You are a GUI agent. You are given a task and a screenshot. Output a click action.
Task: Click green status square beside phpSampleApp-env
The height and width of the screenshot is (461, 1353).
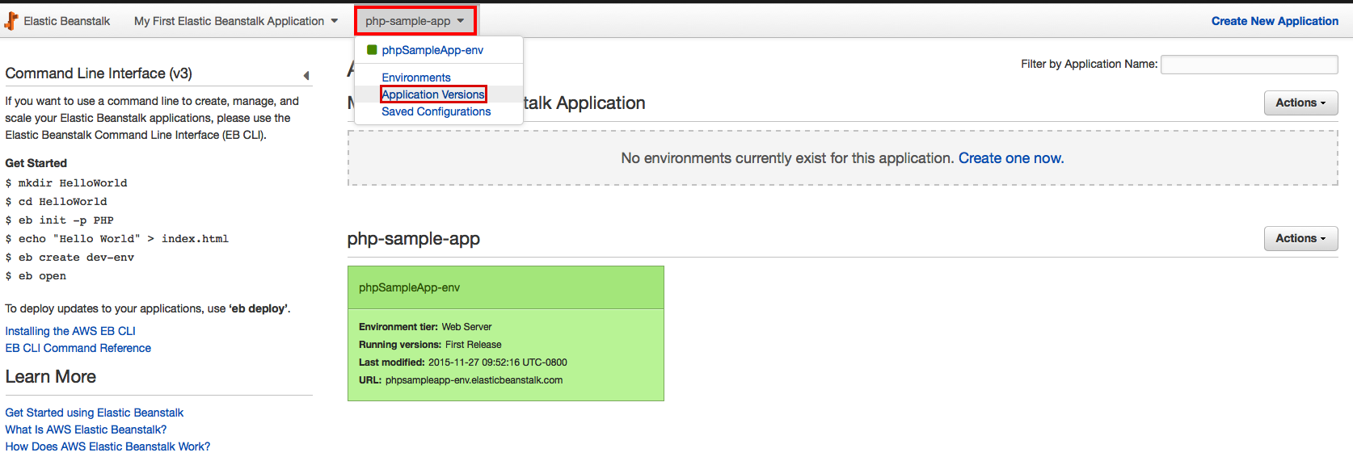(372, 50)
